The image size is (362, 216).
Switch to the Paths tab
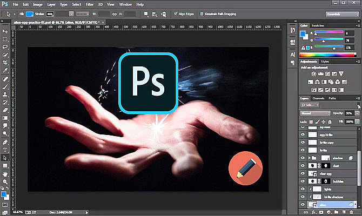pyautogui.click(x=332, y=98)
